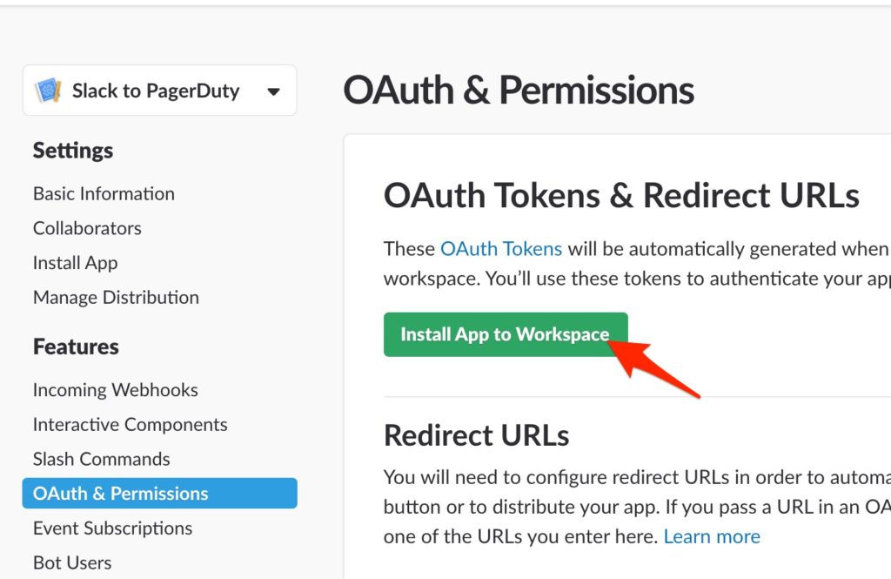Click the OAuth & Permissions page heading

(x=519, y=91)
